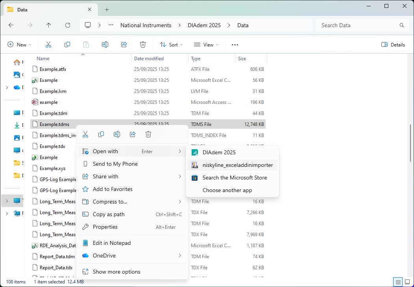Image resolution: width=414 pixels, height=287 pixels.
Task: Click toolbar Delete trash icon
Action: click(143, 44)
